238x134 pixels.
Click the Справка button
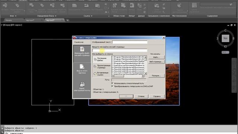coord(157,96)
